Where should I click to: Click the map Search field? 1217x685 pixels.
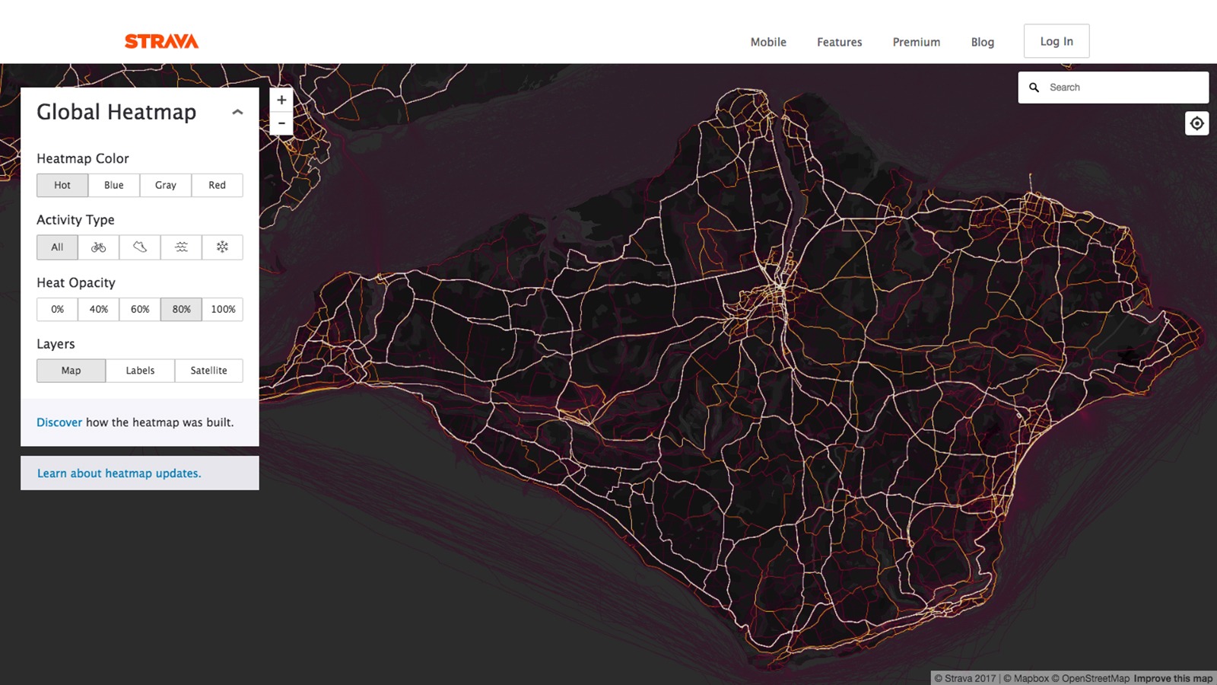[1114, 88]
